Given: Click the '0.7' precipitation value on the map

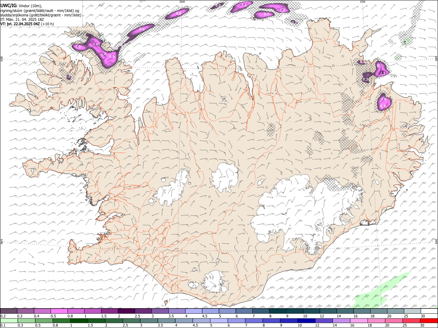Looking at the screenshot, I should pyautogui.click(x=266, y=14).
